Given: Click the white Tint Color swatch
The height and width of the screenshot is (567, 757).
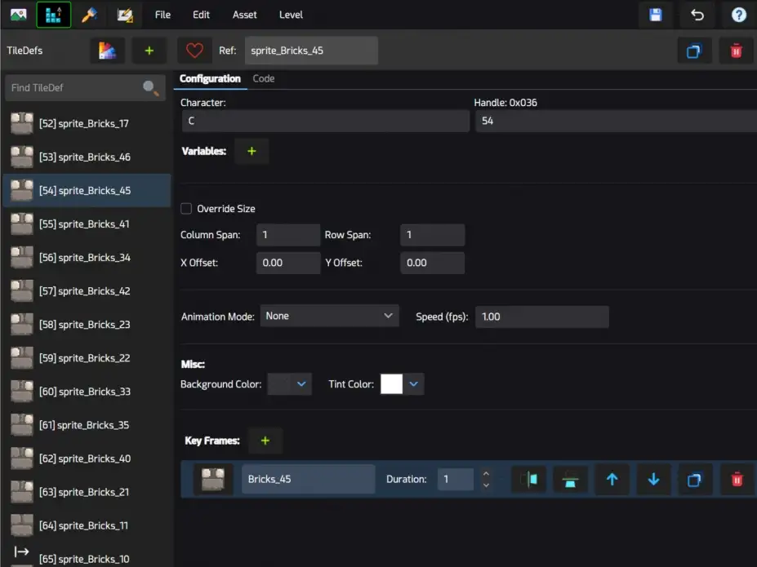Looking at the screenshot, I should (391, 384).
